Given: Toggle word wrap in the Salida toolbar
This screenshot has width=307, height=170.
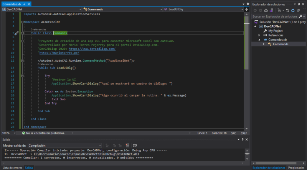Looking at the screenshot, I should point(135,145).
